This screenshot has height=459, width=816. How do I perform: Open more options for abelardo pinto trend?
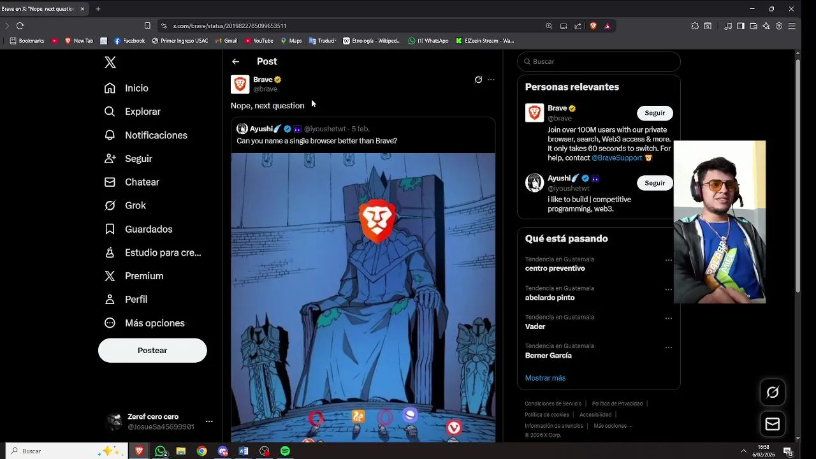668,289
